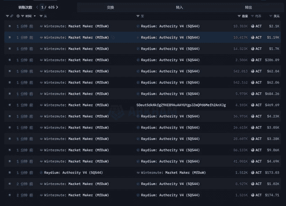Viewport: 286px width, 206px height.
Task: Switch to the 转入 tab
Action: click(x=179, y=7)
